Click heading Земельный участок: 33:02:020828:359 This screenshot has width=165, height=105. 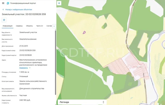click(24, 14)
